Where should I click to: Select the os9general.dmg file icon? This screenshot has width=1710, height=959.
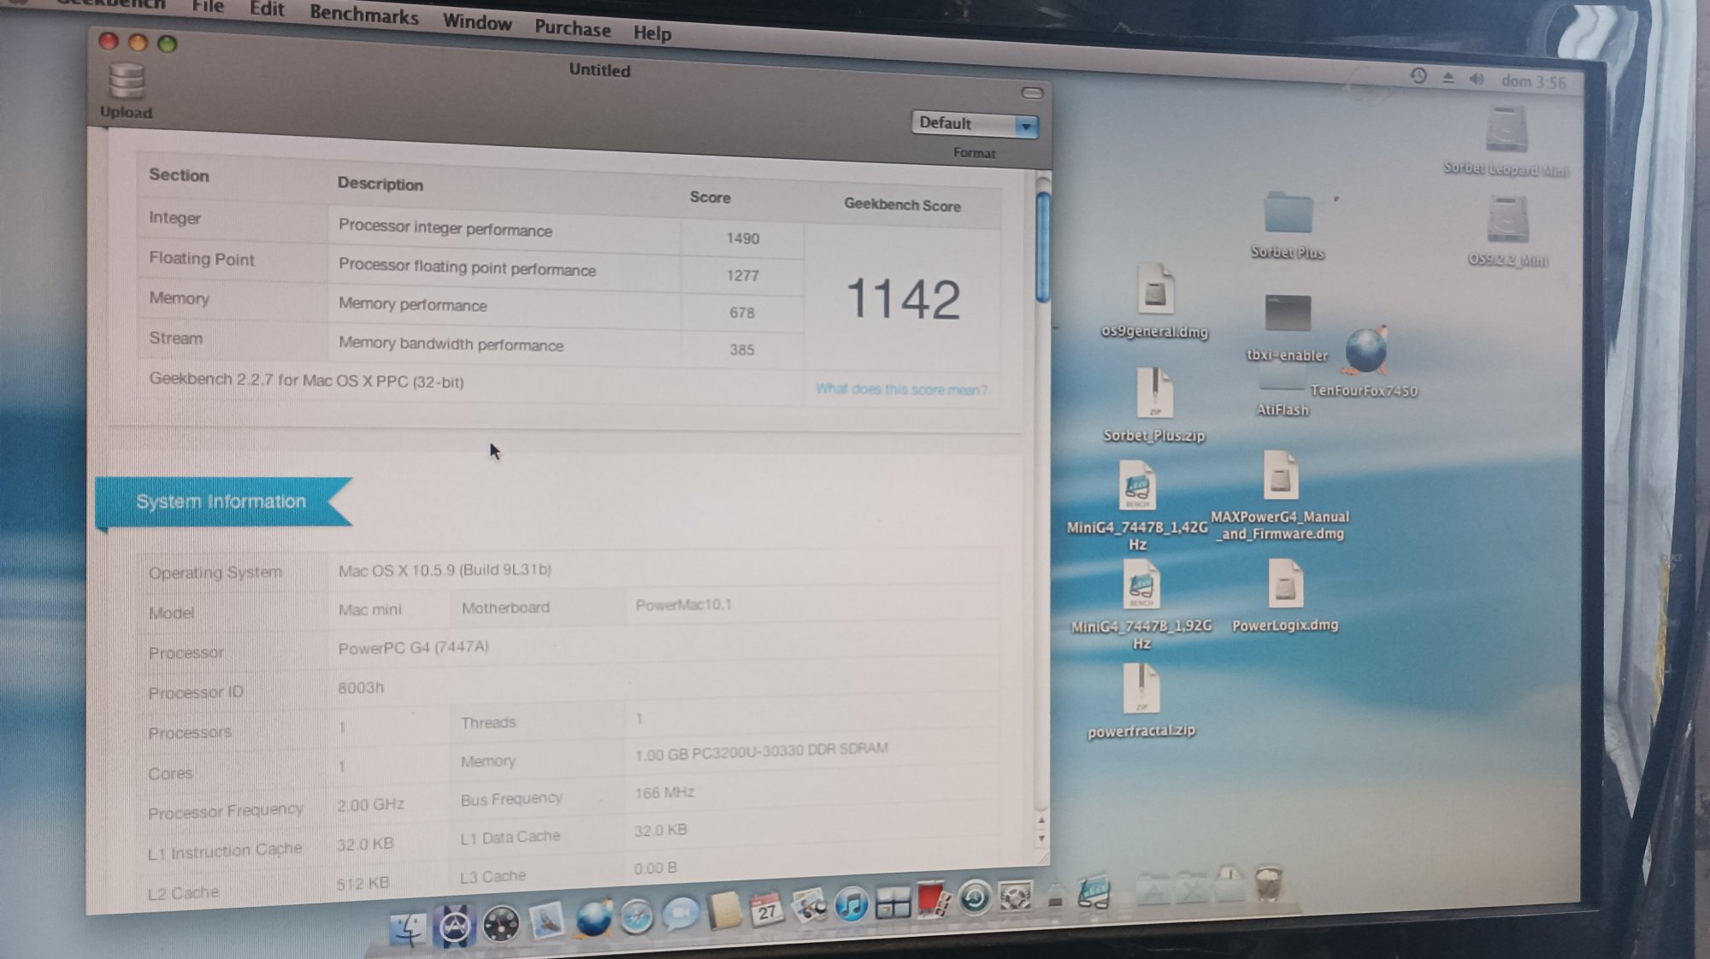(1154, 290)
